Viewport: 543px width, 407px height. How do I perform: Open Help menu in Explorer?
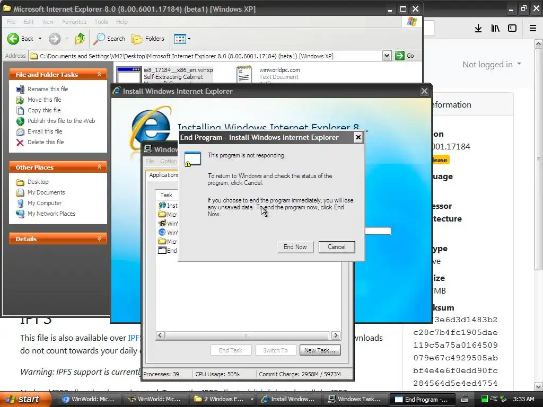pyautogui.click(x=121, y=22)
